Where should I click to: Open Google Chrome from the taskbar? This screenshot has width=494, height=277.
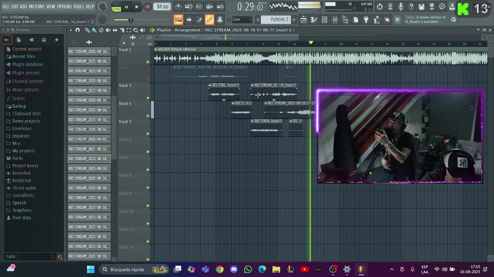pyautogui.click(x=220, y=269)
